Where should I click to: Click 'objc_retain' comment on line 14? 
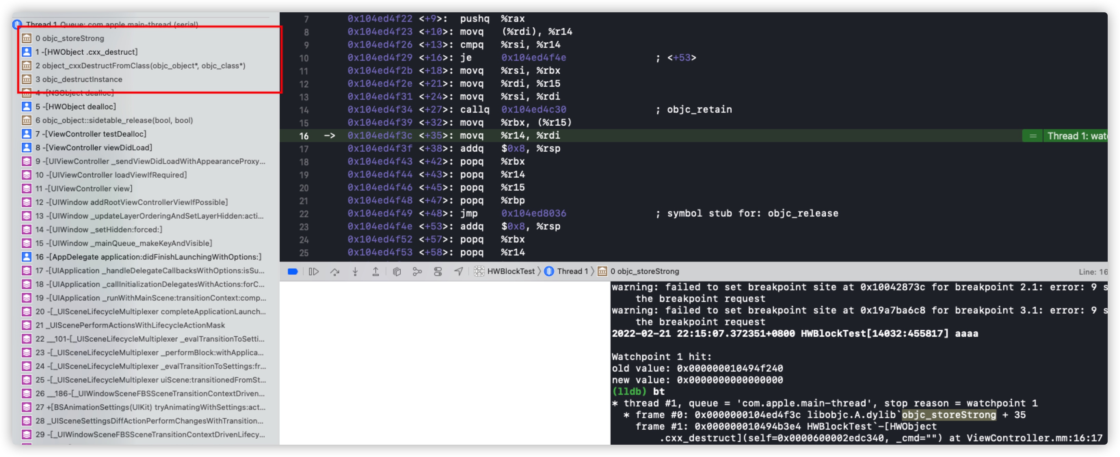[699, 110]
